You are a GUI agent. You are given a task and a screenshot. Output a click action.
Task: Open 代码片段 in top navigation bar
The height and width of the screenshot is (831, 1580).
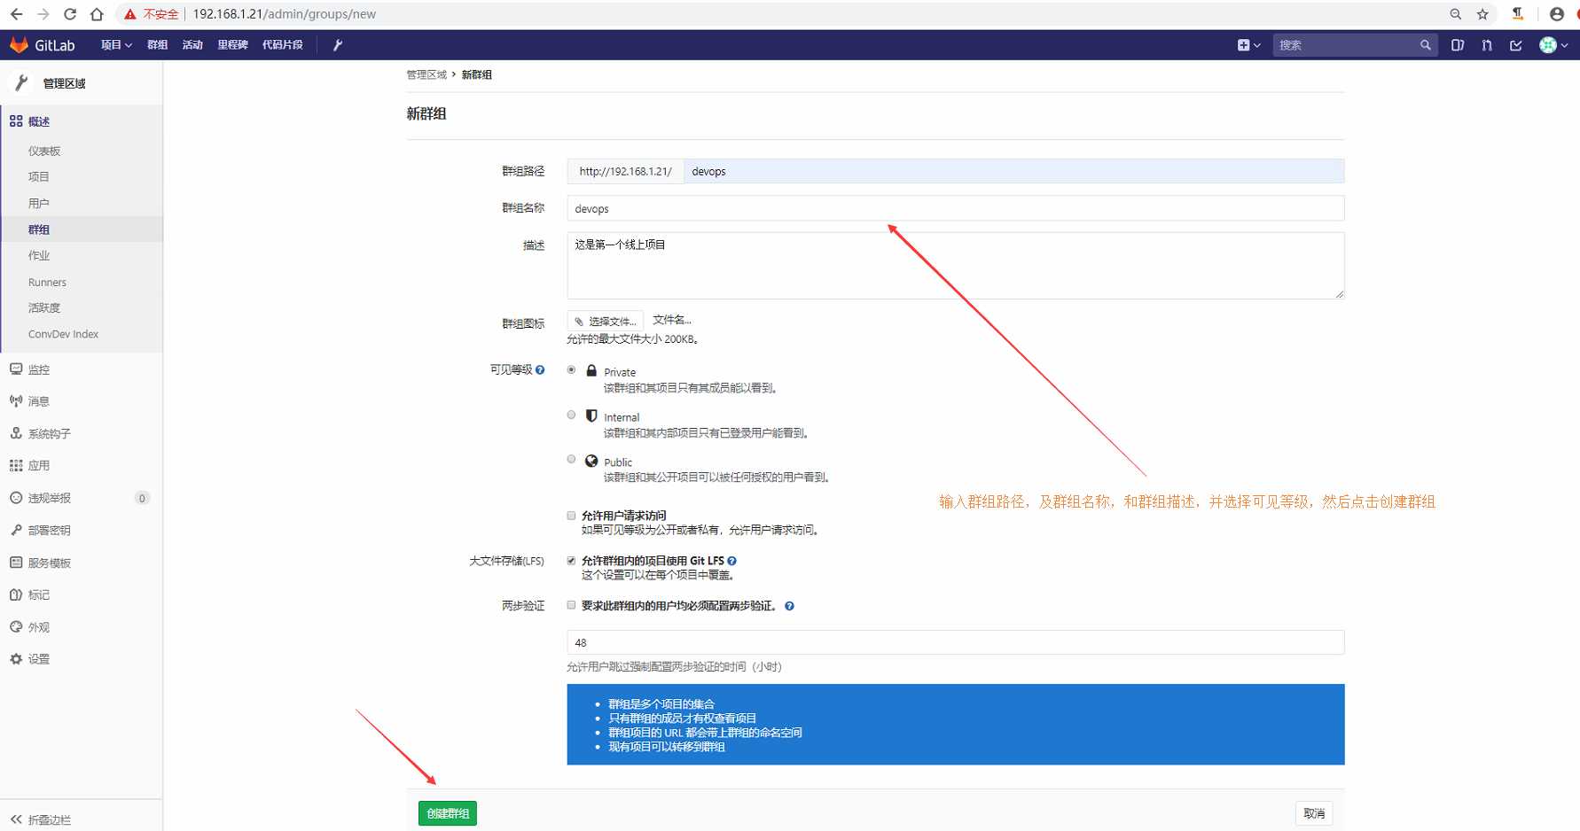coord(282,45)
